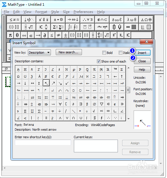Viewport: 167px width, 178px height.
Task: Select the summation Σ symbol in grid
Action: pos(39,111)
